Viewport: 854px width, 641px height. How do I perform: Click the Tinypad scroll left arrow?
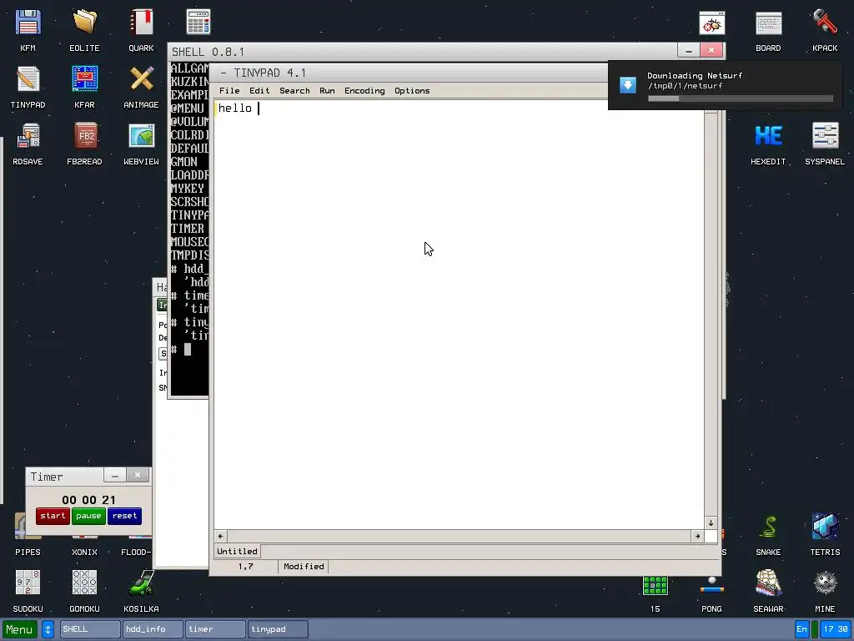(220, 537)
